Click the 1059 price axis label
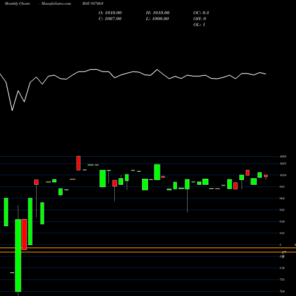Screen dimensions: 296x296 (x=283, y=156)
